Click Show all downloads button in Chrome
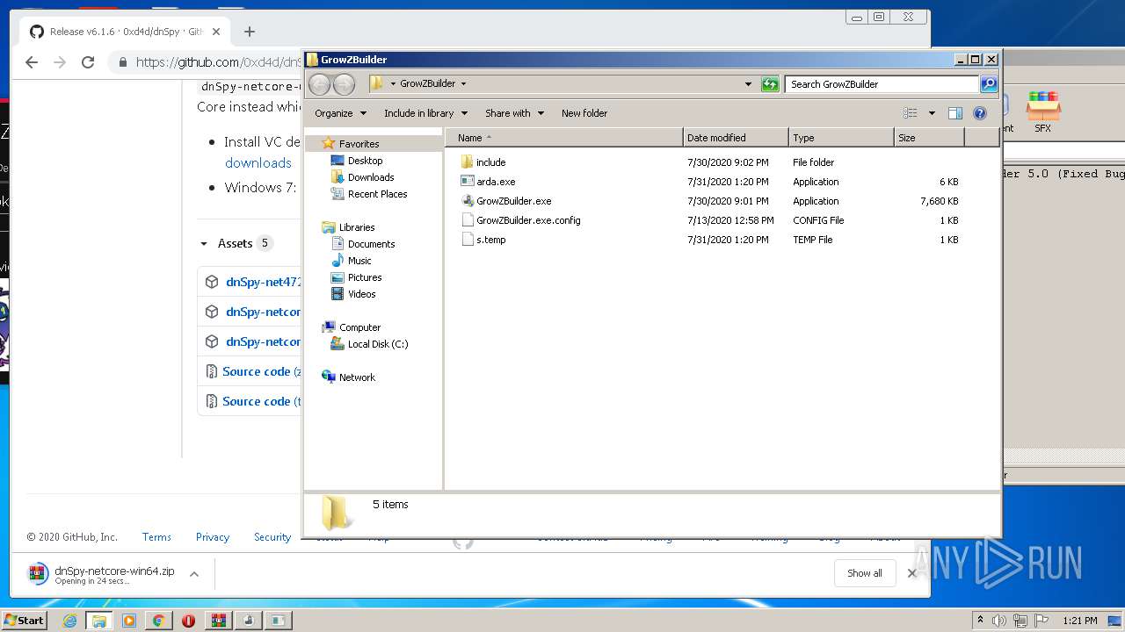The image size is (1125, 632). tap(865, 573)
